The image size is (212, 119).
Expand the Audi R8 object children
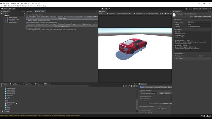click(x=6, y=21)
